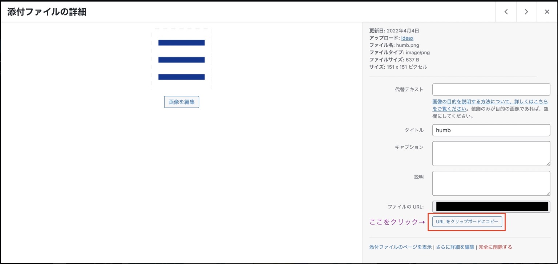558x264 pixels.
Task: Click inside the 説明 text area
Action: (x=491, y=183)
